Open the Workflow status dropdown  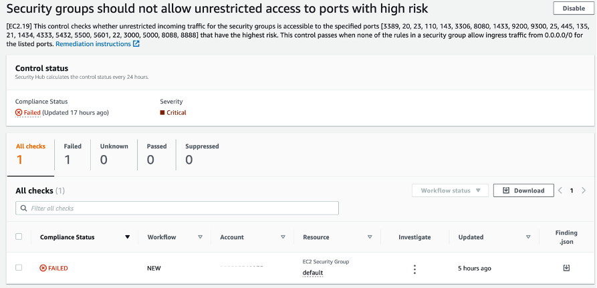(x=450, y=190)
